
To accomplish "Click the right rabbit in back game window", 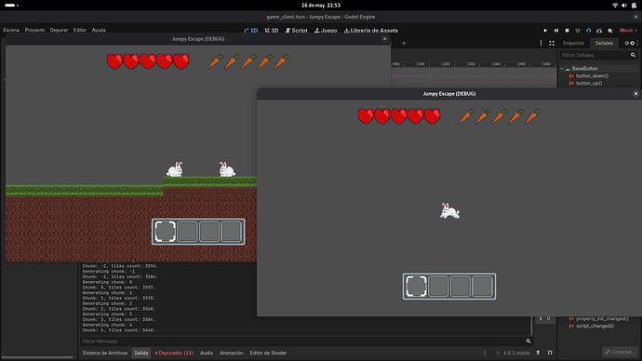I will [227, 169].
